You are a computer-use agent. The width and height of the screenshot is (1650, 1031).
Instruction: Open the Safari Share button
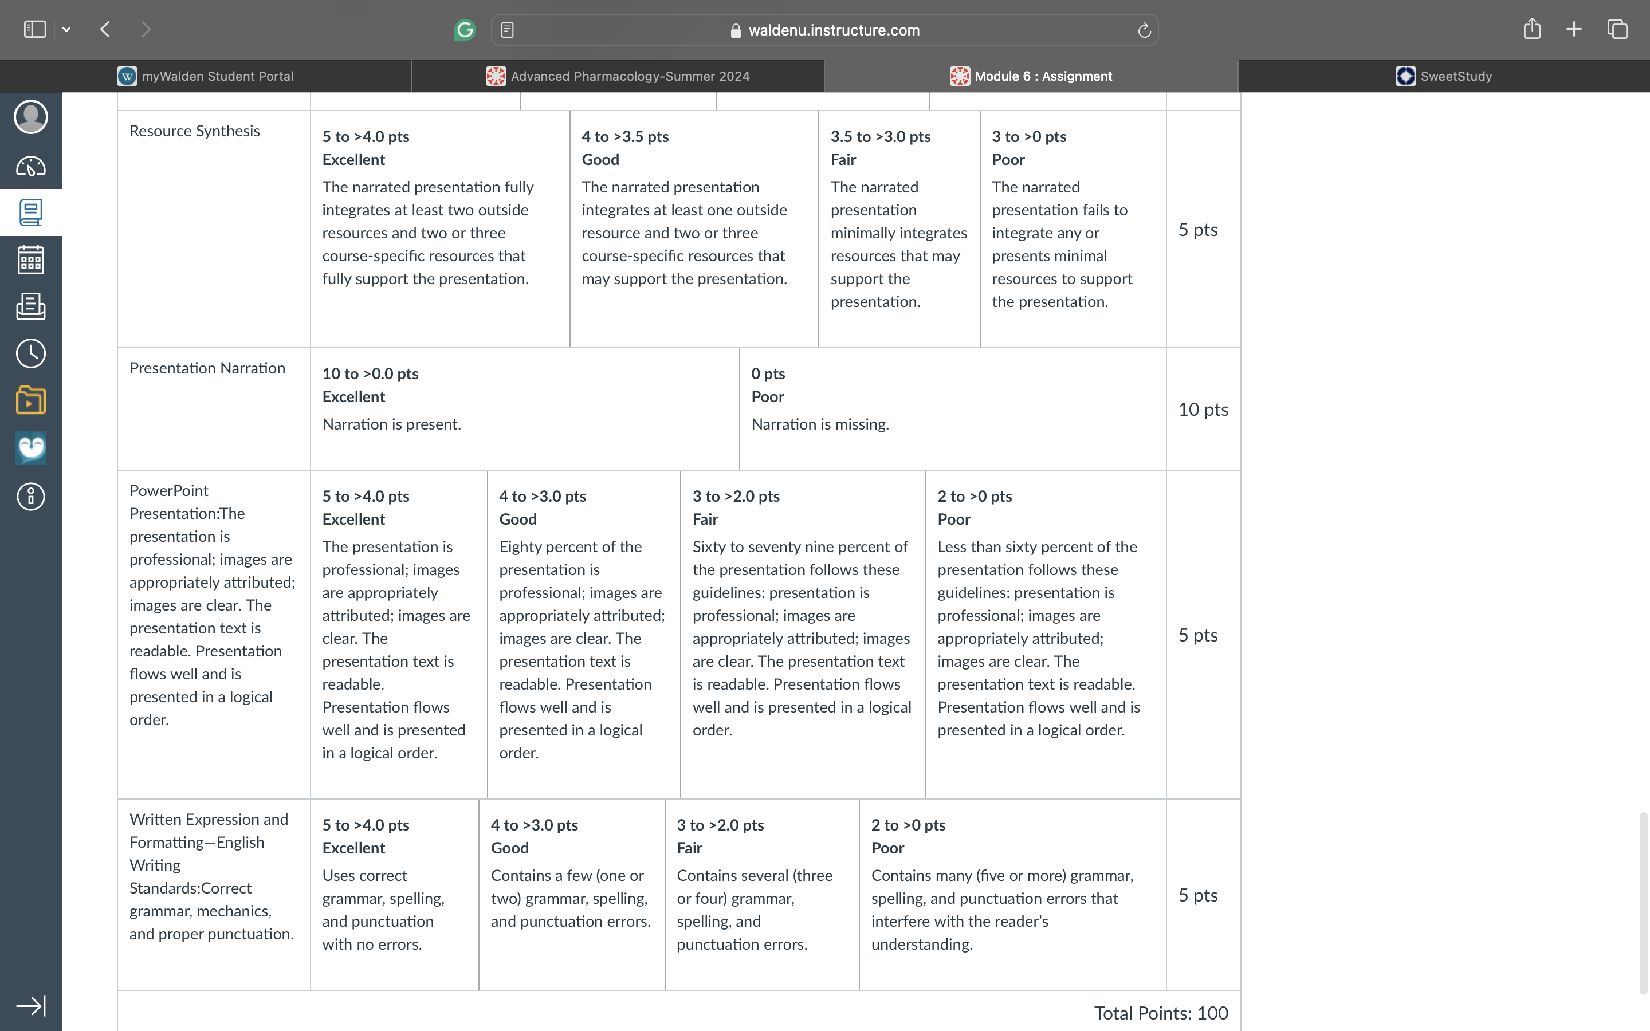1532,29
